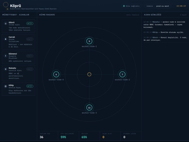
Task: Click the Köprü circular logo icon
Action: (6, 5)
